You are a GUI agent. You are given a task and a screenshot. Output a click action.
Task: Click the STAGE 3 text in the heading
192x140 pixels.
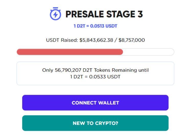click(123, 14)
